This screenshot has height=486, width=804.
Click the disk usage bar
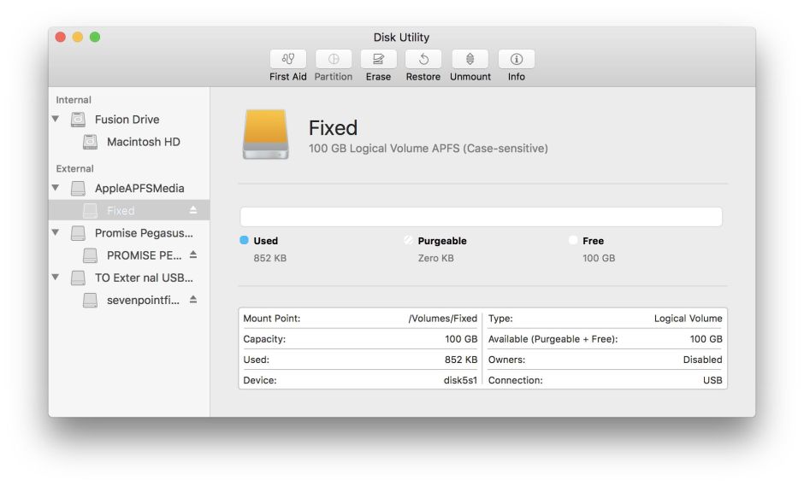[481, 217]
